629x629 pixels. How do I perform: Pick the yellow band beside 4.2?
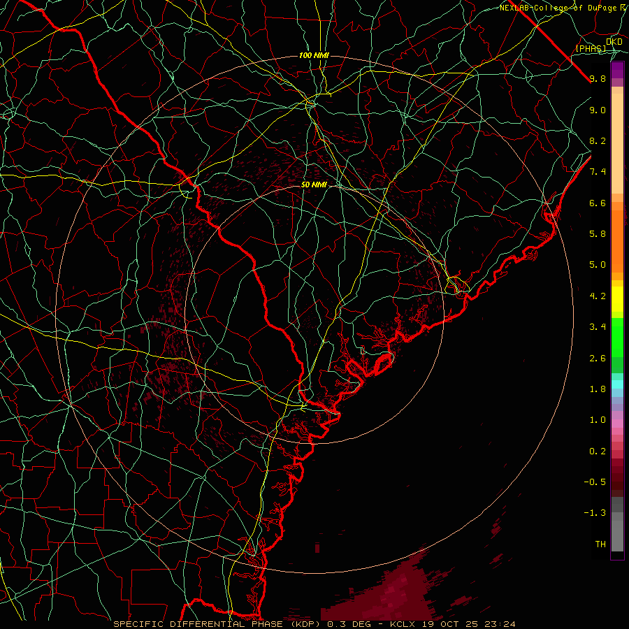tap(617, 299)
